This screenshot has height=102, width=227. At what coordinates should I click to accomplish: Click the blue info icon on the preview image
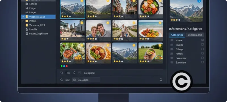tap(199, 1)
